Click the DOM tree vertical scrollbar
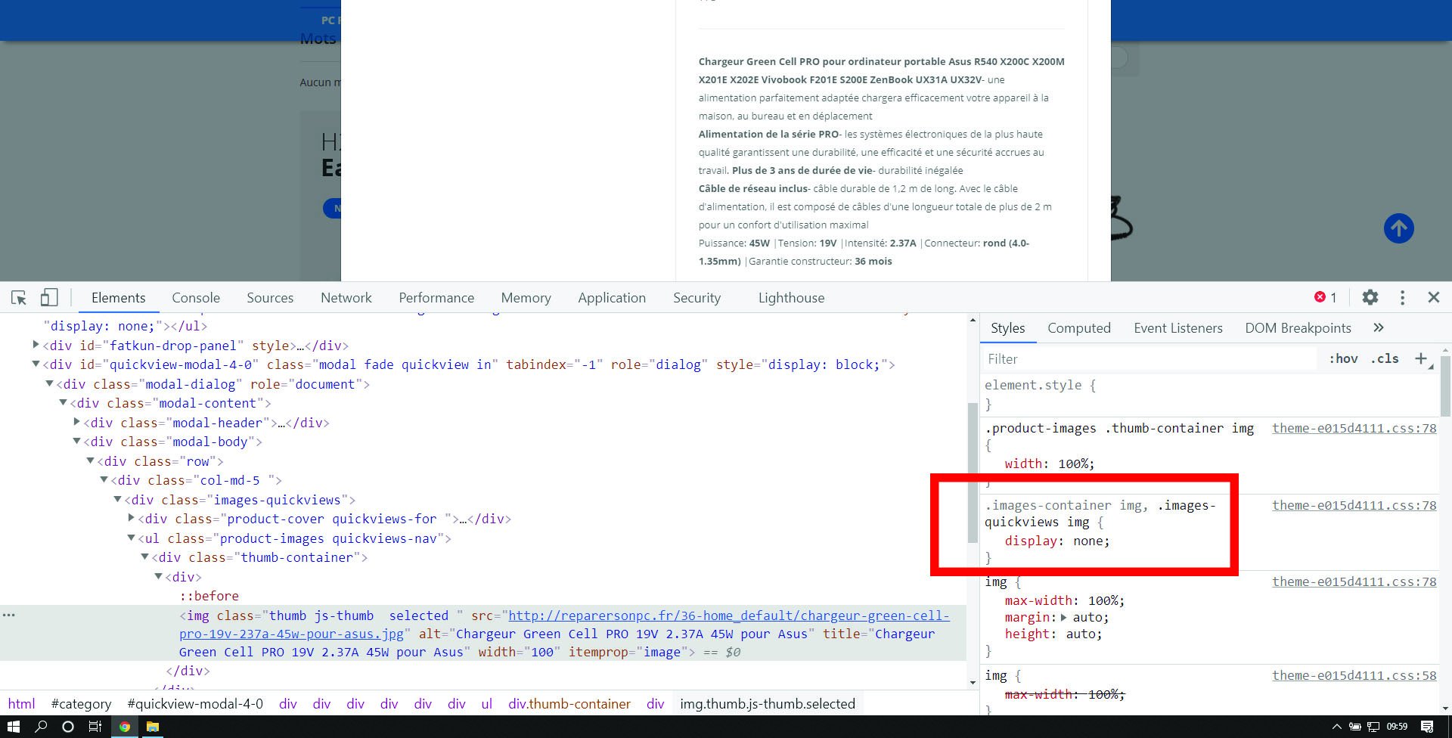This screenshot has height=738, width=1452. (x=973, y=473)
